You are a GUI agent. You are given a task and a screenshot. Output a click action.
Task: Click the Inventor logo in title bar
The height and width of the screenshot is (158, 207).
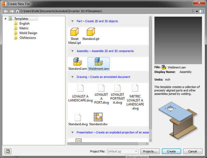[4, 4]
